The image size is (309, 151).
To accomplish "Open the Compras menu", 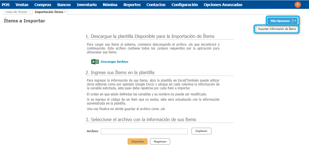I will click(43, 5).
